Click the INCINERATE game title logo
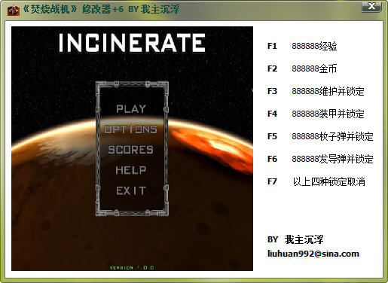Viewport: 388px width, 283px height. 132,43
